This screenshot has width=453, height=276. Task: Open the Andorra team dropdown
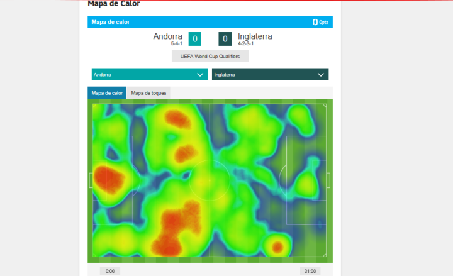[x=150, y=74]
